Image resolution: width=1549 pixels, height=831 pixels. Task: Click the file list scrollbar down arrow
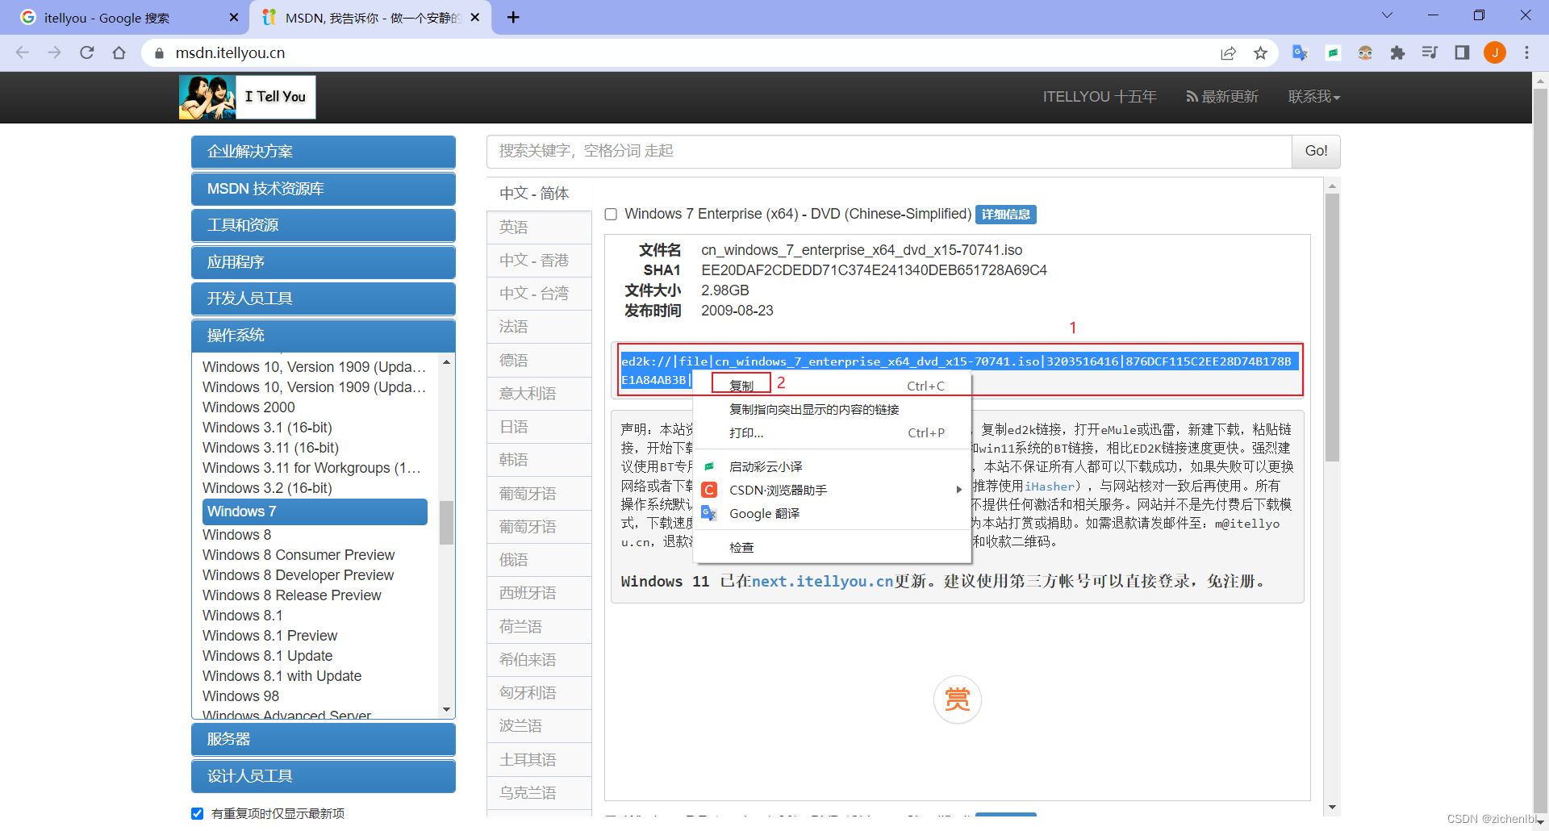pos(1332,807)
